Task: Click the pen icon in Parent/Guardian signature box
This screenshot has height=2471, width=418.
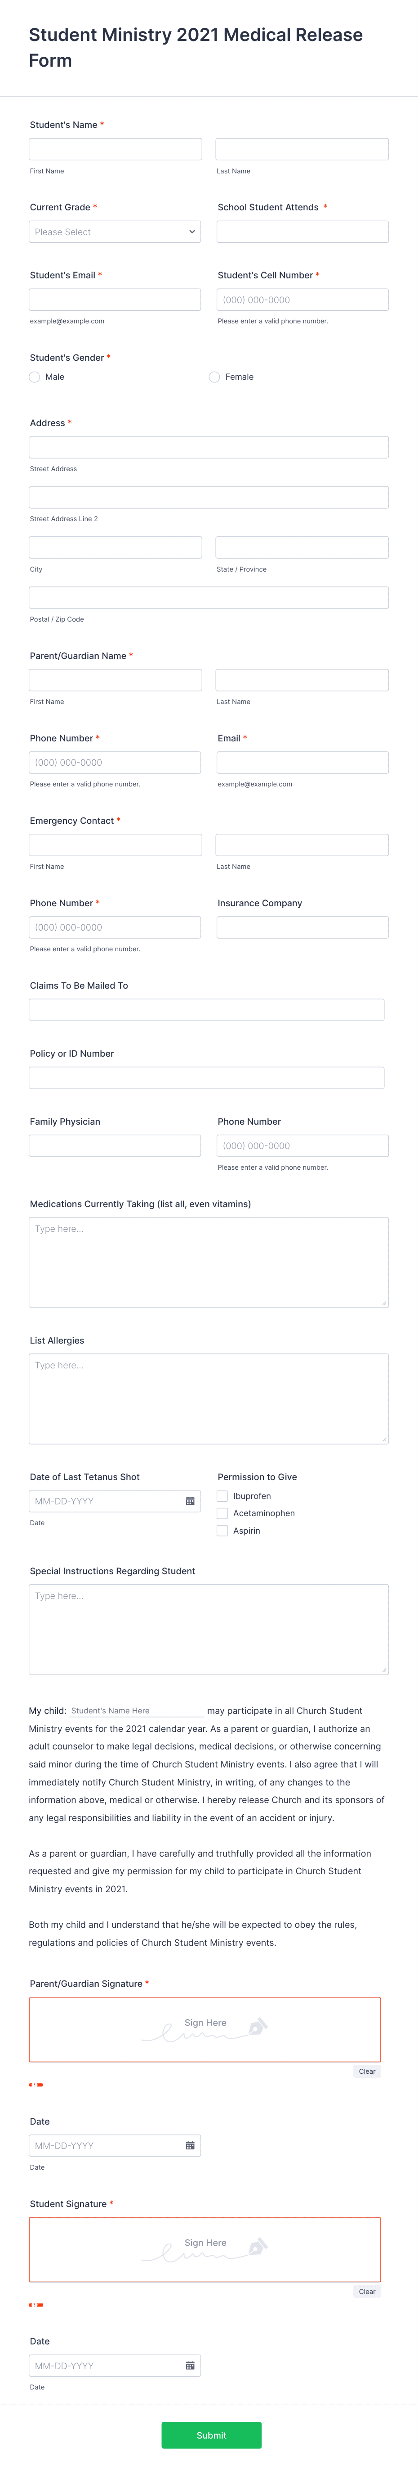Action: pos(257,2027)
